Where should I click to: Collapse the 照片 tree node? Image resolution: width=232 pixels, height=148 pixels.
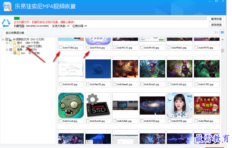[7, 43]
